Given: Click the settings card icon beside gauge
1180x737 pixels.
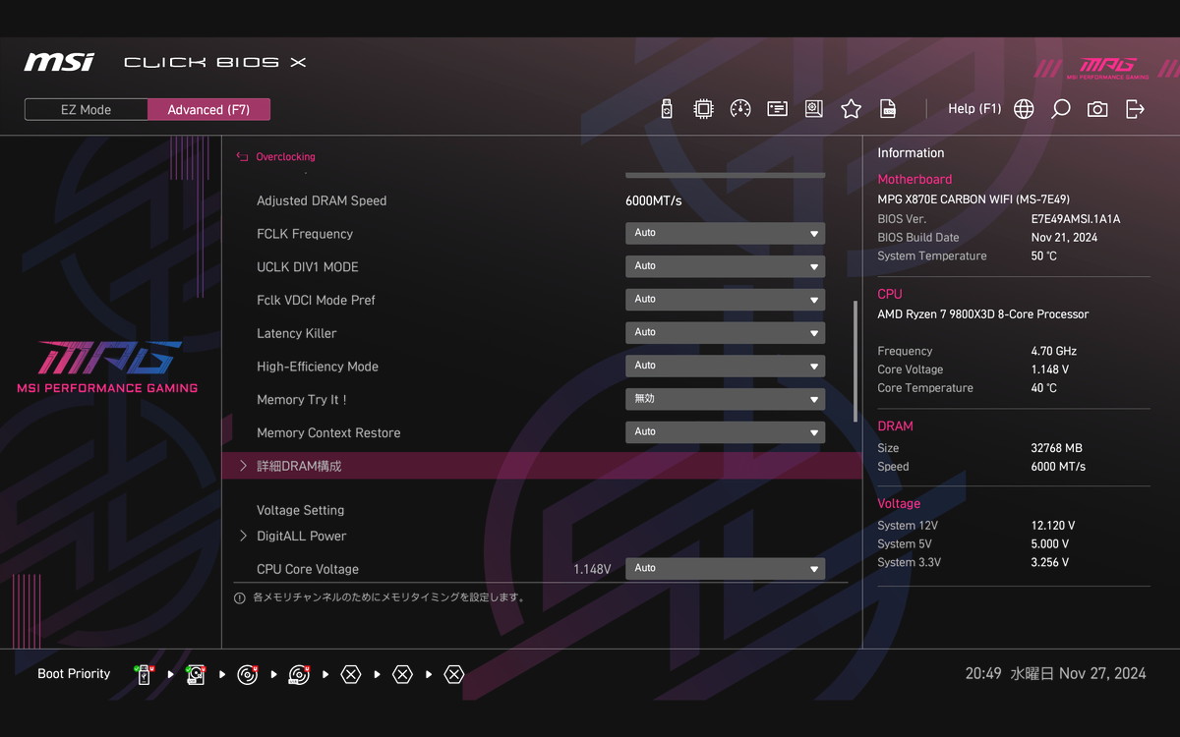Looking at the screenshot, I should coord(777,109).
